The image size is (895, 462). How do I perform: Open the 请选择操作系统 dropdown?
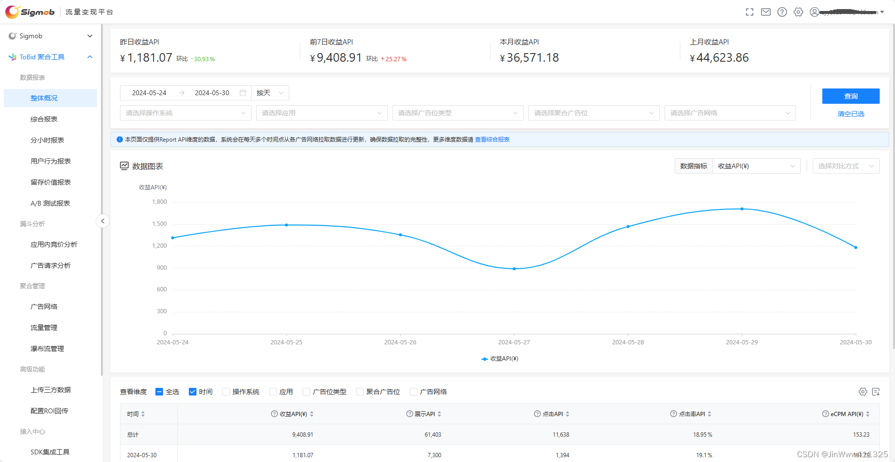point(186,113)
